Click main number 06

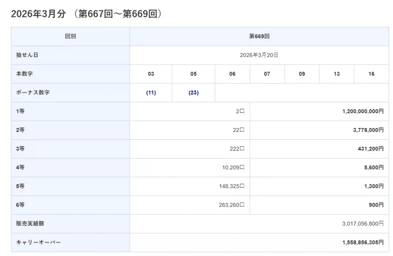(x=232, y=74)
